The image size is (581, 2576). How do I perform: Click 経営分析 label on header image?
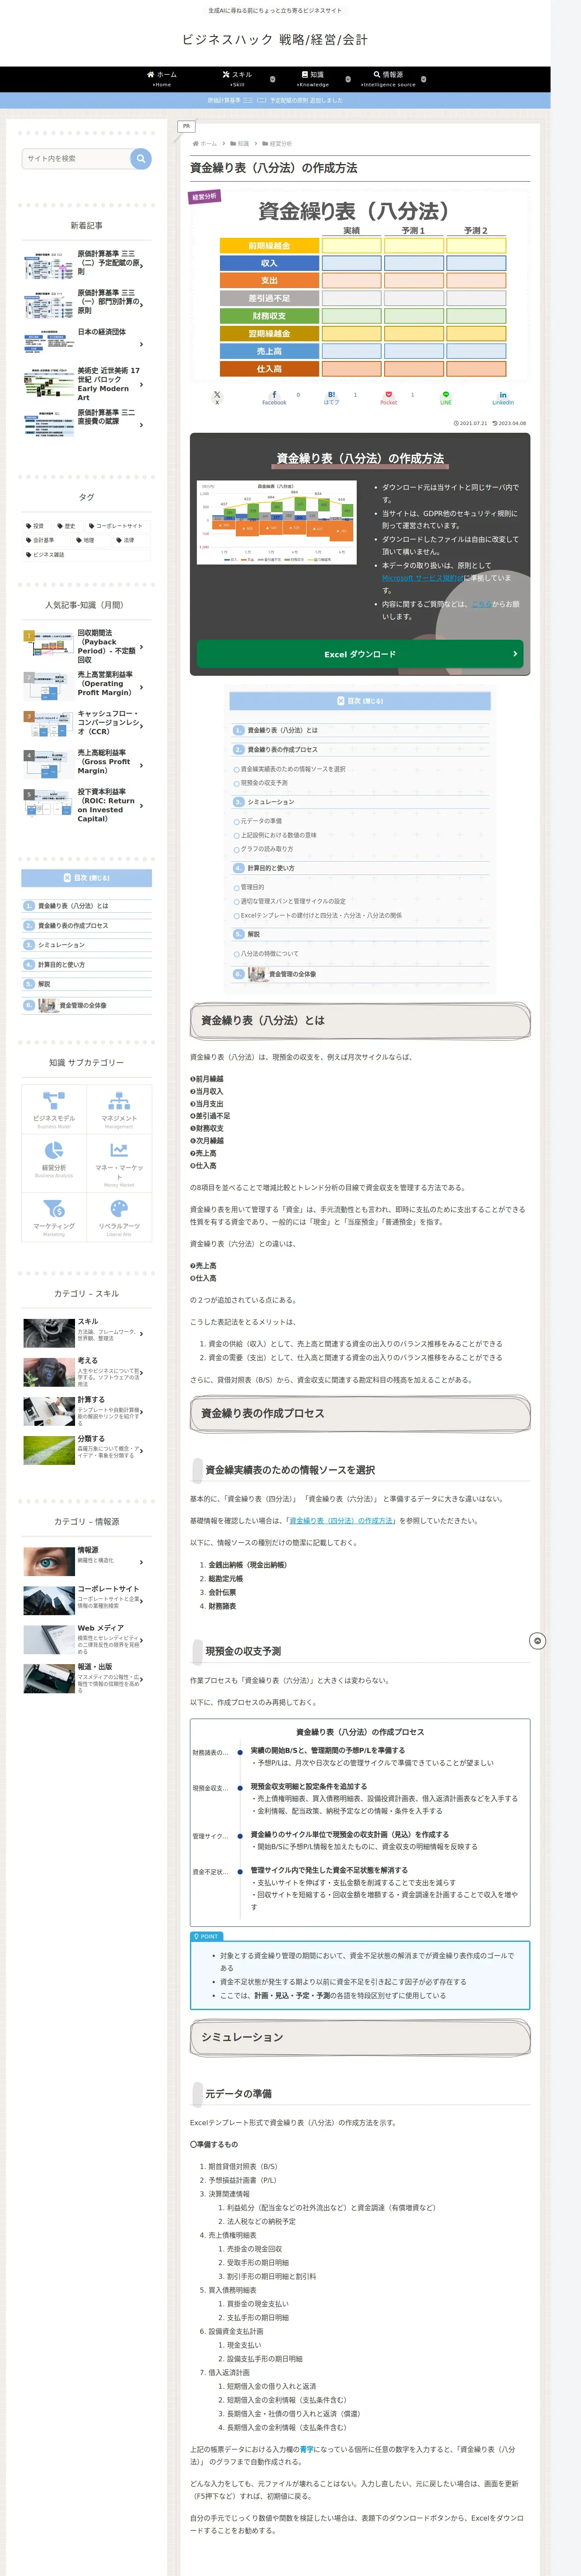[205, 197]
